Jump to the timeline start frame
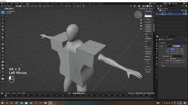This screenshot has width=188, height=105. 74,93
